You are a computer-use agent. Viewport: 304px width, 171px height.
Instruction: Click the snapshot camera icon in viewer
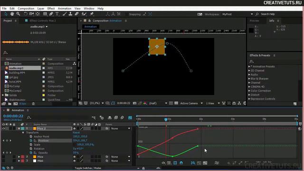134,104
